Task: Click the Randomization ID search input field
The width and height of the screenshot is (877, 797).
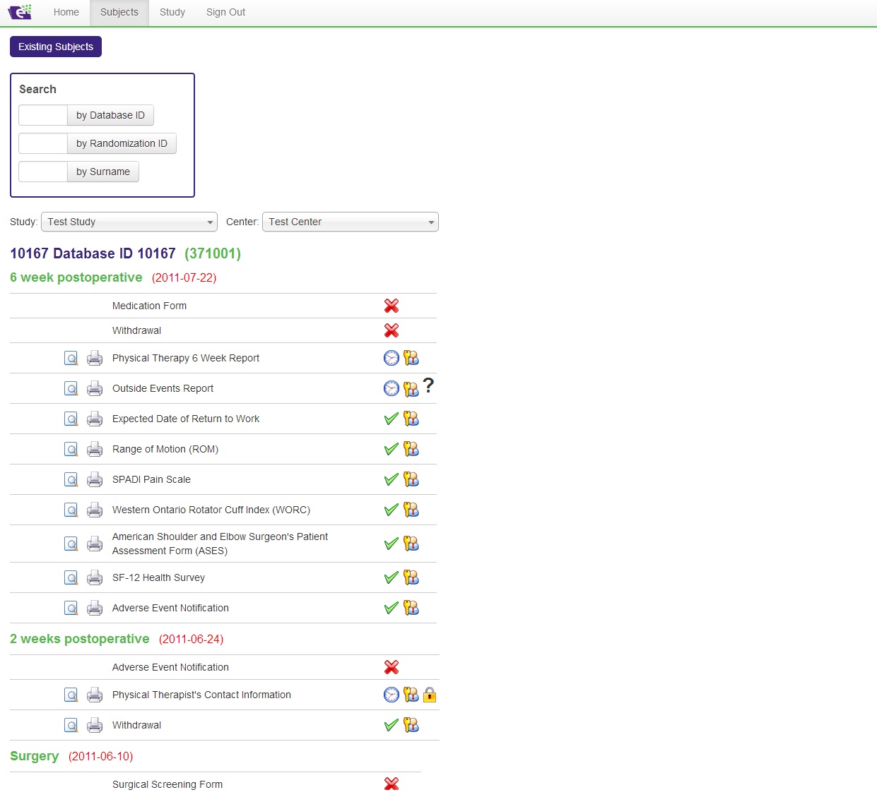Action: coord(43,144)
